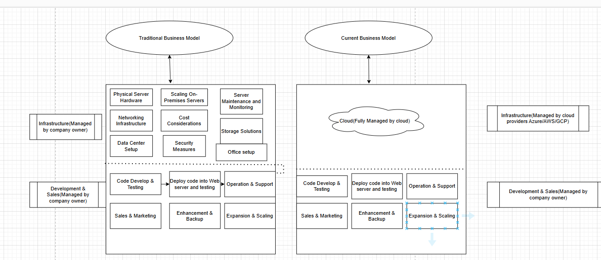Select Infrastructure (Managed by cloud providers Azure/AWS/GCP) box
Image resolution: width=601 pixels, height=260 pixels.
(x=538, y=118)
